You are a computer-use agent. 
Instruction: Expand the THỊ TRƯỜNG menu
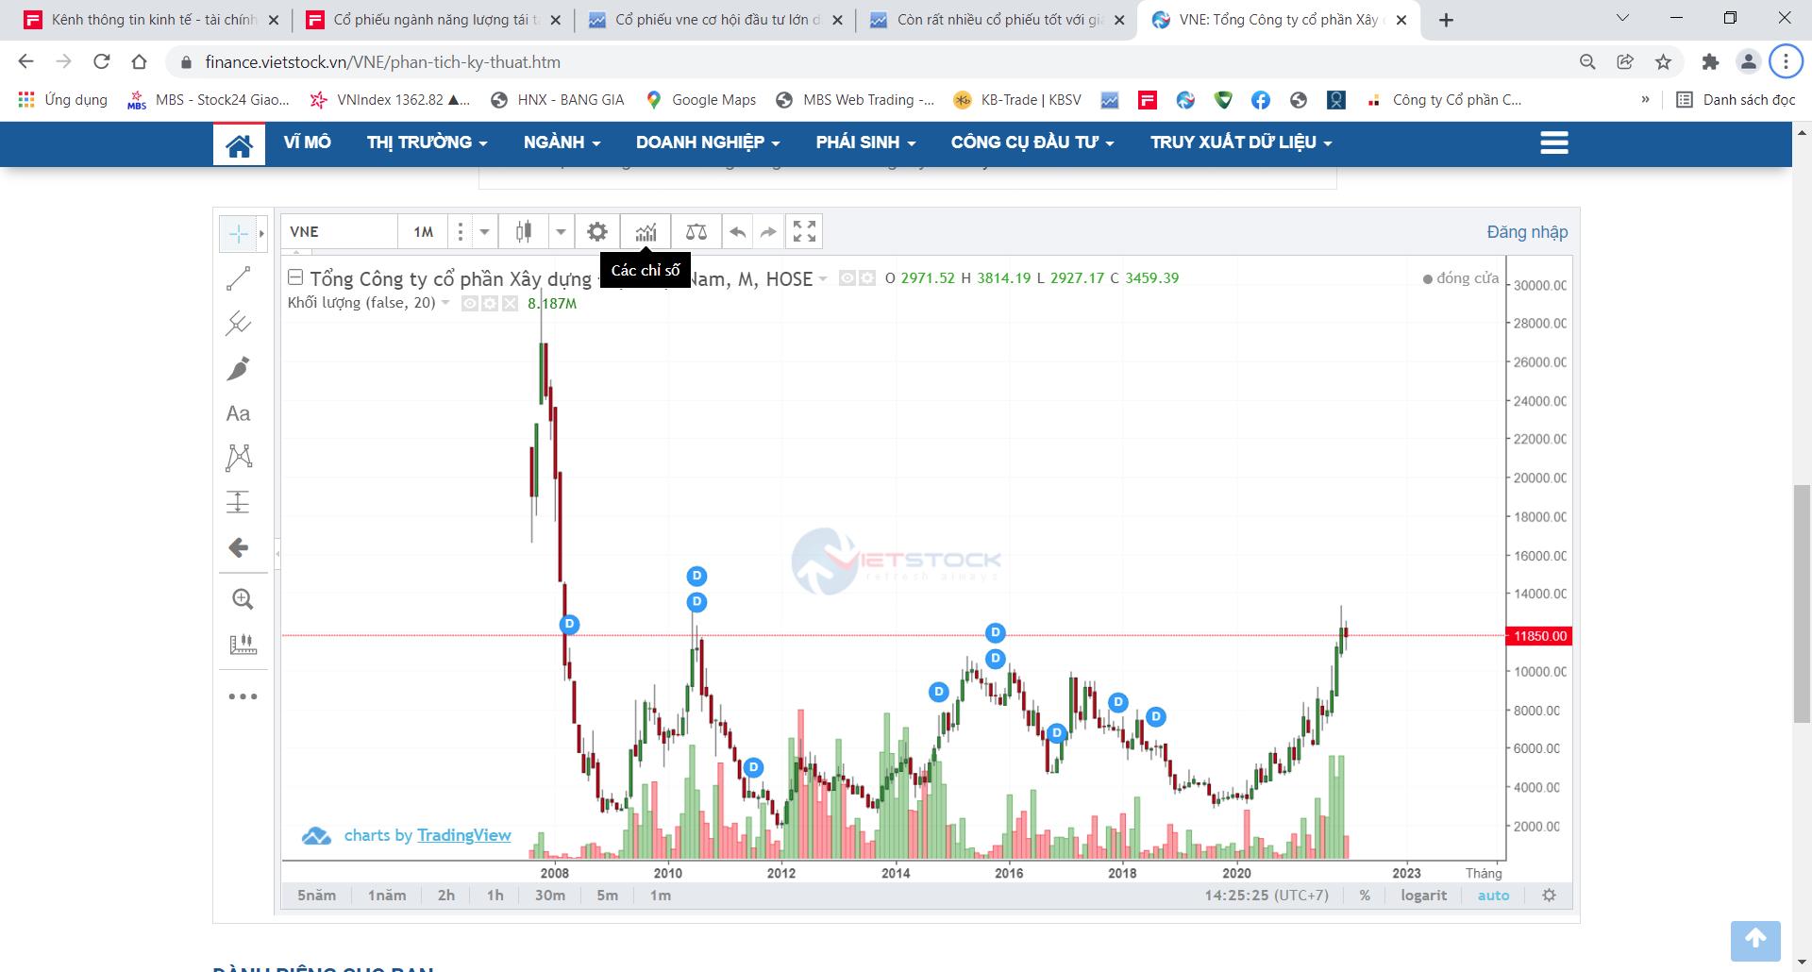click(427, 142)
